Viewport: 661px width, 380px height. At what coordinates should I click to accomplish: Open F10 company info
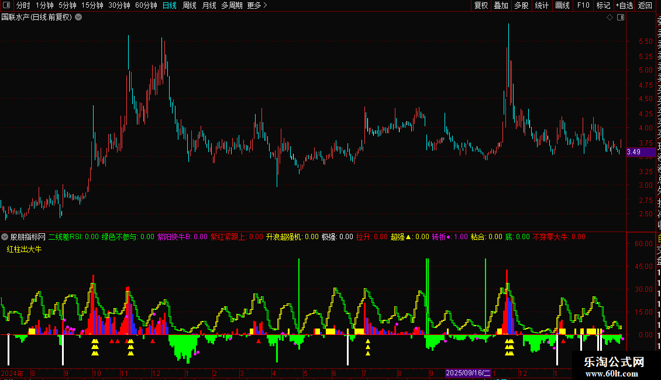583,5
